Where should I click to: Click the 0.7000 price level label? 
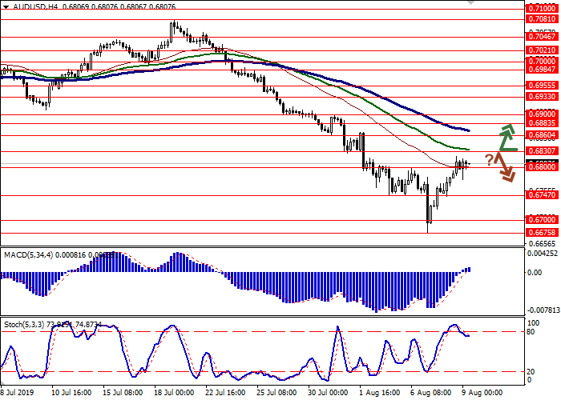pos(540,61)
